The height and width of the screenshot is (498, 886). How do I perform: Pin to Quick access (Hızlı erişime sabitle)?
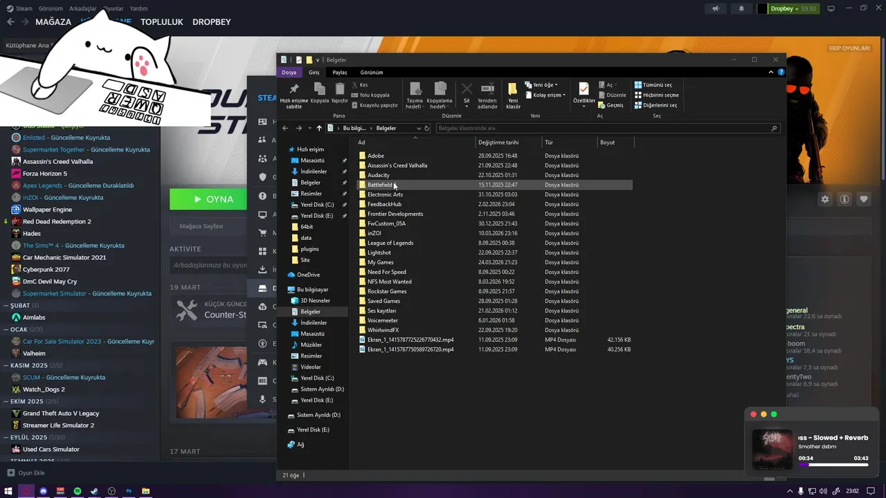[x=294, y=95]
